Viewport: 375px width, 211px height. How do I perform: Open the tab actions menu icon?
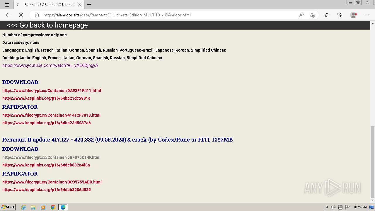click(7, 5)
